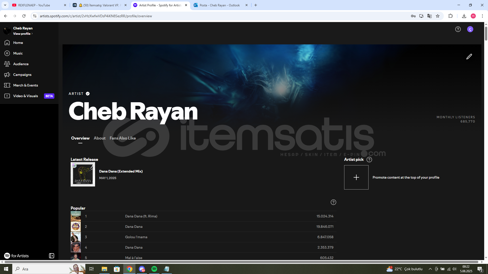Go back in browser history

tap(6, 16)
